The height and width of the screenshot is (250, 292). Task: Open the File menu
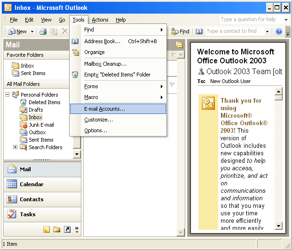(x=14, y=20)
